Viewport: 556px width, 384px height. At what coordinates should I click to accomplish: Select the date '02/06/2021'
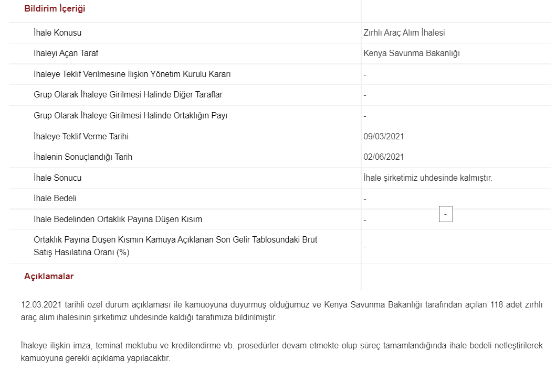click(x=384, y=157)
